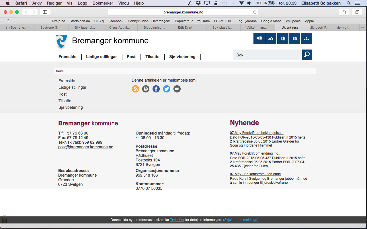Screen dimensions: 367x229
Task: Click the text-to-speech speaker icon
Action: click(x=259, y=38)
